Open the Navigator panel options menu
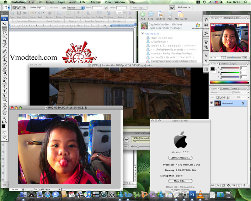 248,18
